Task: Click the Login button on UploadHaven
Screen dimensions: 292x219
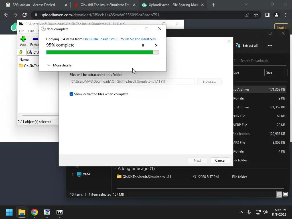Action: point(281,27)
